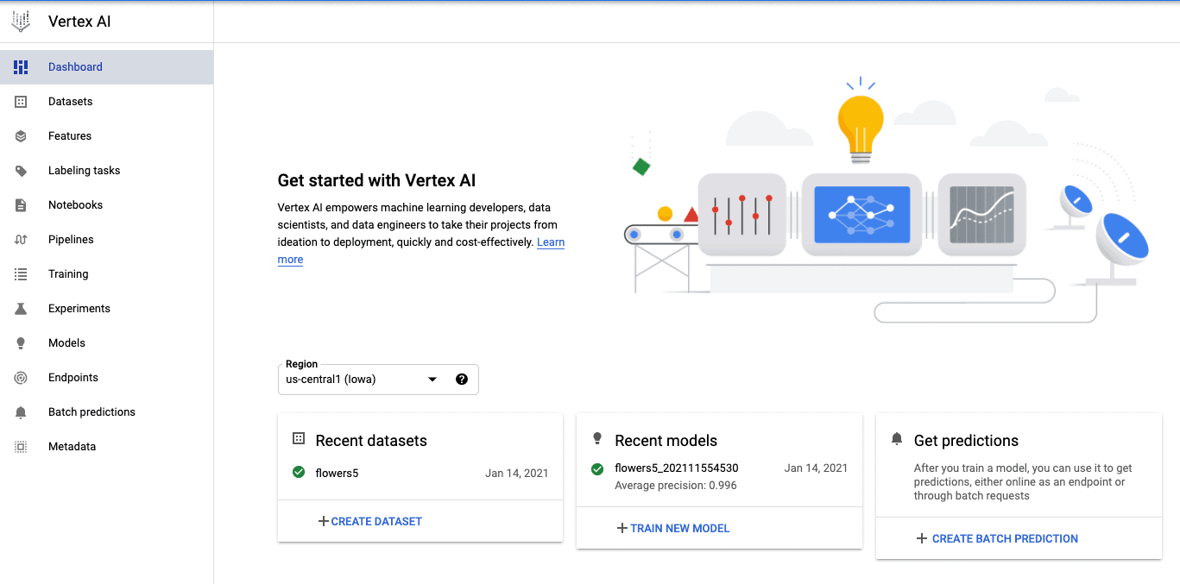Expand the Region dropdown arrow
Viewport: 1180px width, 584px height.
[x=433, y=380]
